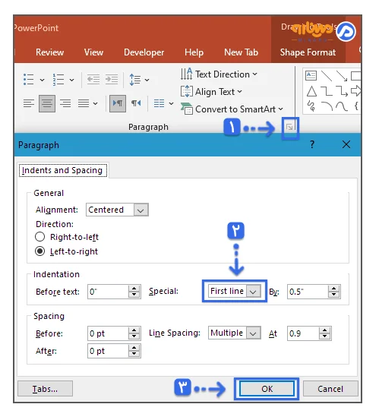Click the add columns icon
379x420 pixels.
tap(159, 103)
